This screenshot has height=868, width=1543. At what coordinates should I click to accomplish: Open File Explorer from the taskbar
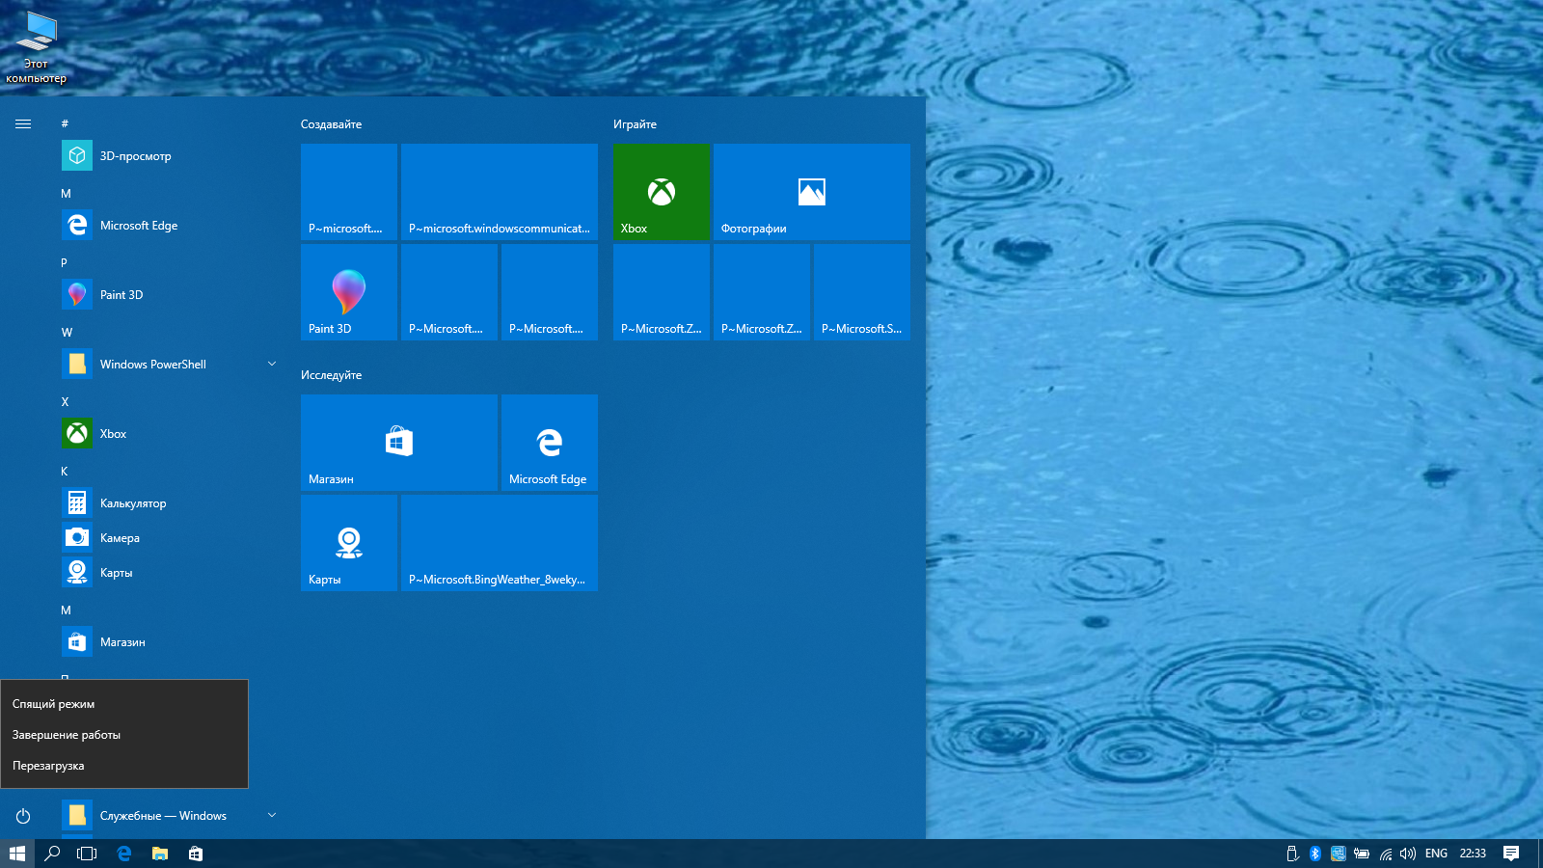click(160, 854)
